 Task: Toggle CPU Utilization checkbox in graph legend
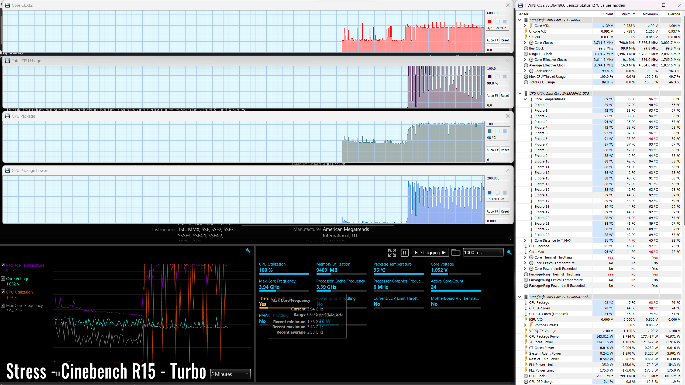(x=3, y=292)
